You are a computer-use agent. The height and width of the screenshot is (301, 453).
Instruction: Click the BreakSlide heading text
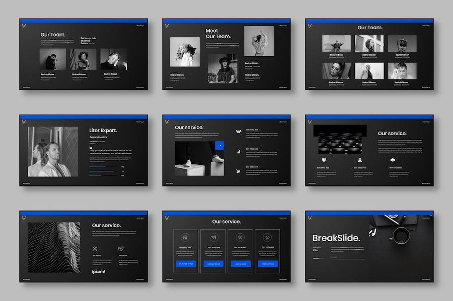[x=336, y=238]
